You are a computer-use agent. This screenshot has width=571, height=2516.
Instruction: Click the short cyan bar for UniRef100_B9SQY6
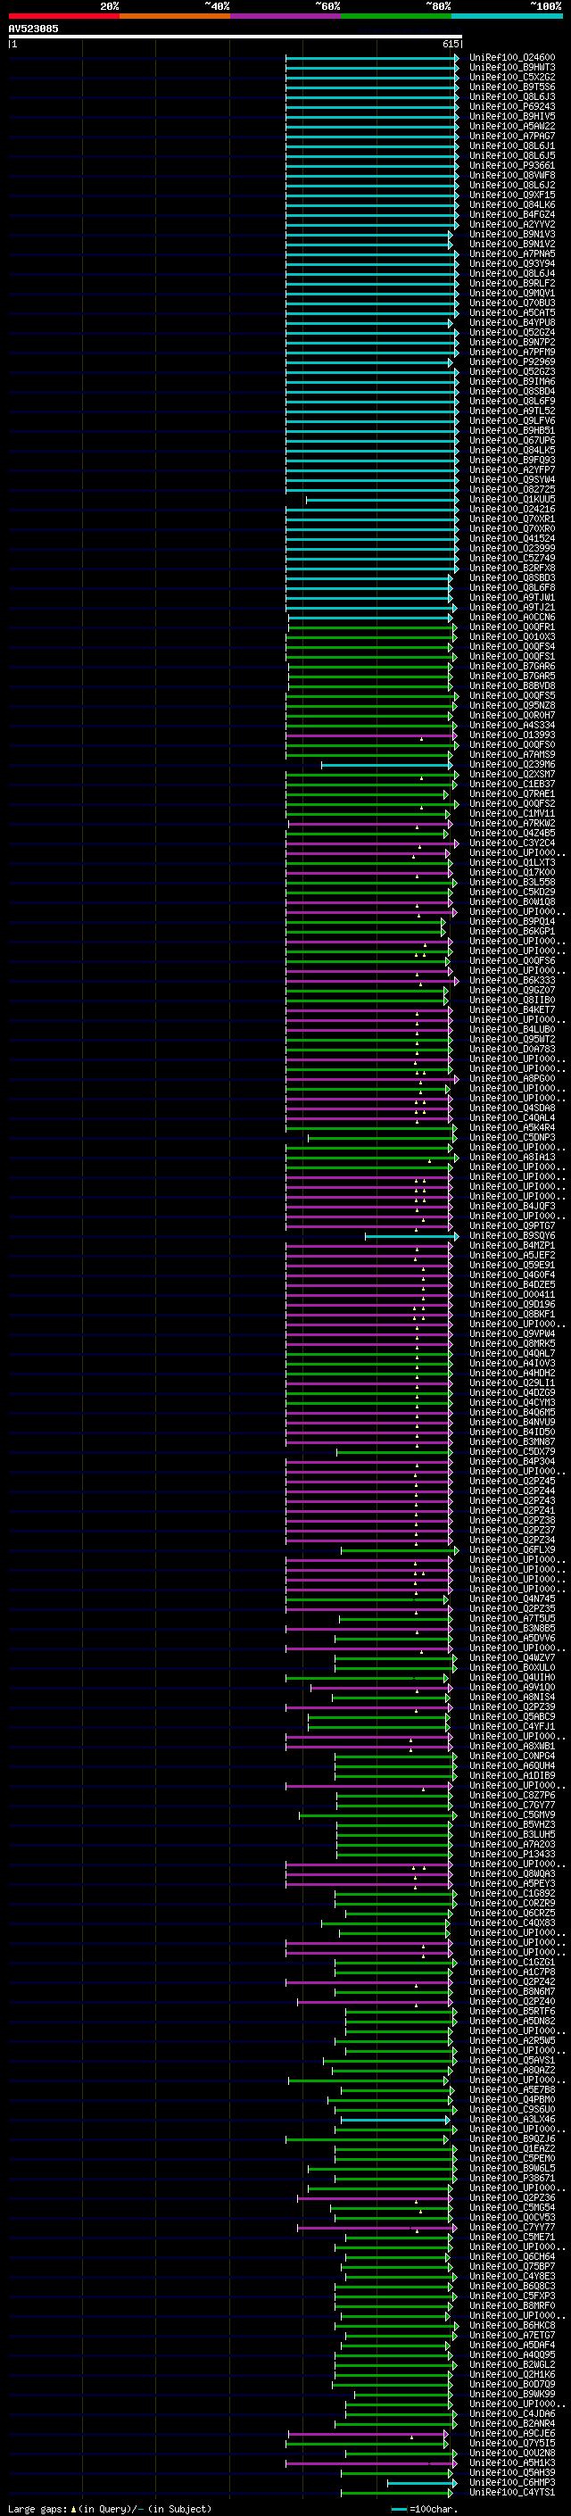click(x=412, y=1236)
